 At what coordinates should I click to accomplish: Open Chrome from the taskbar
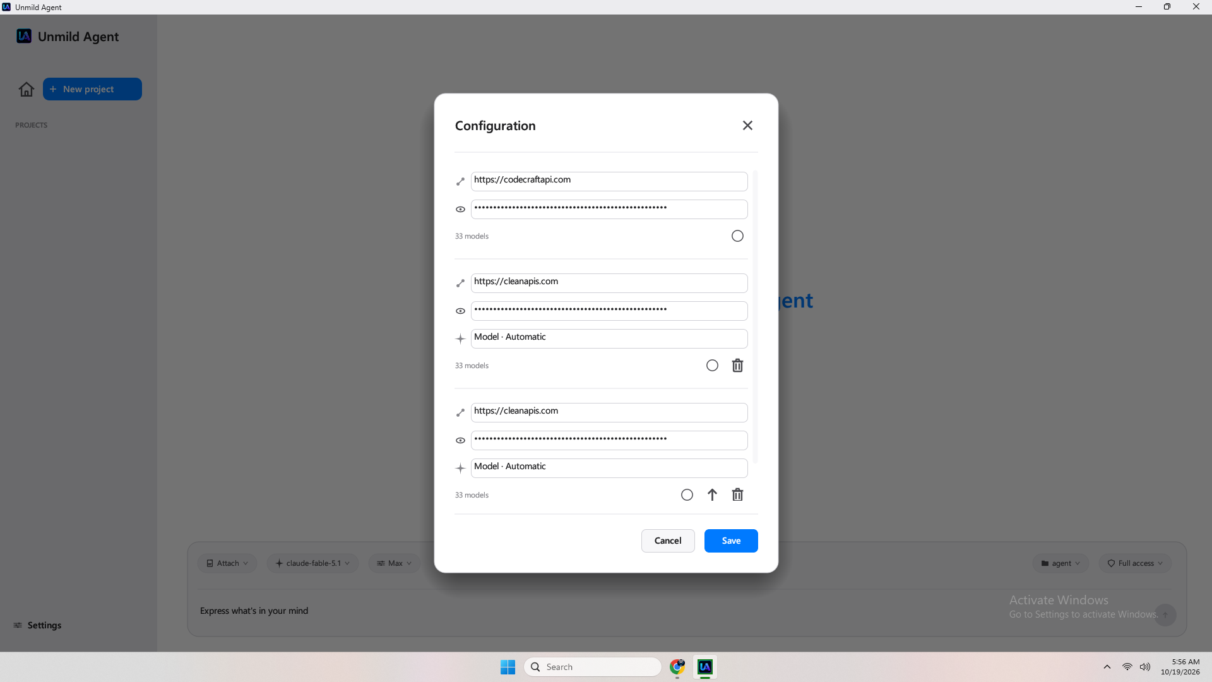677,667
